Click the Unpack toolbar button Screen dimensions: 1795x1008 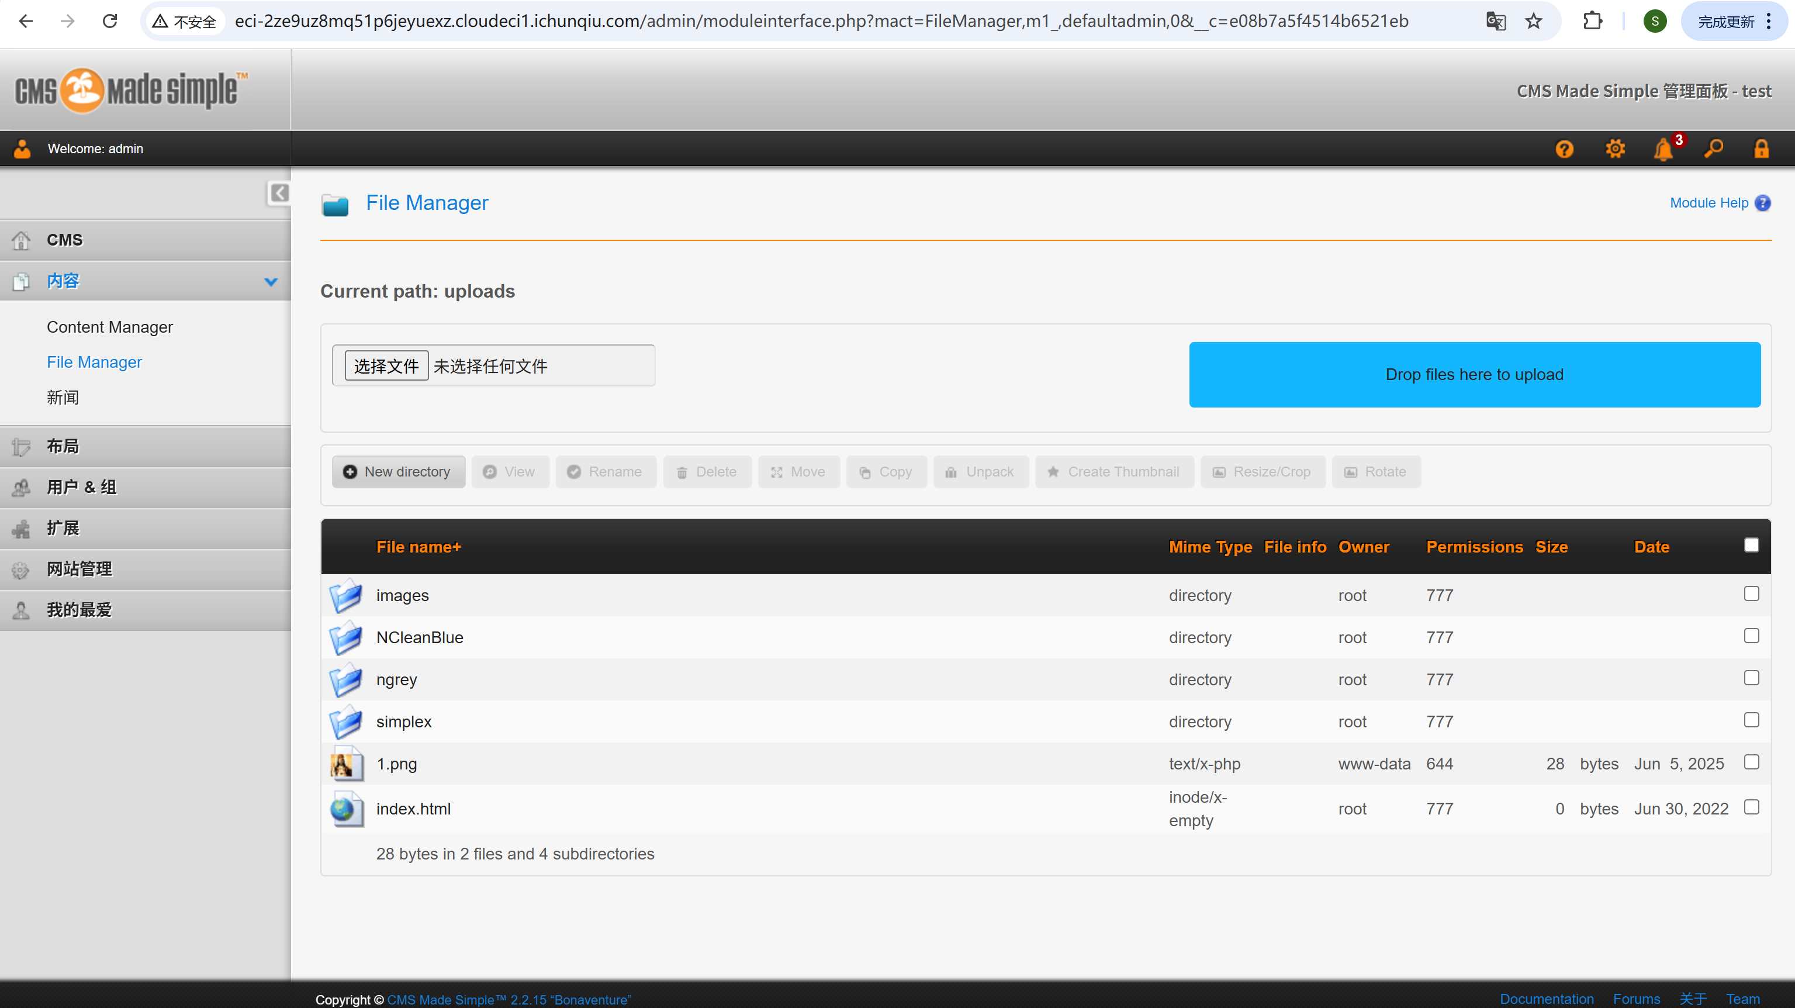[x=980, y=472]
